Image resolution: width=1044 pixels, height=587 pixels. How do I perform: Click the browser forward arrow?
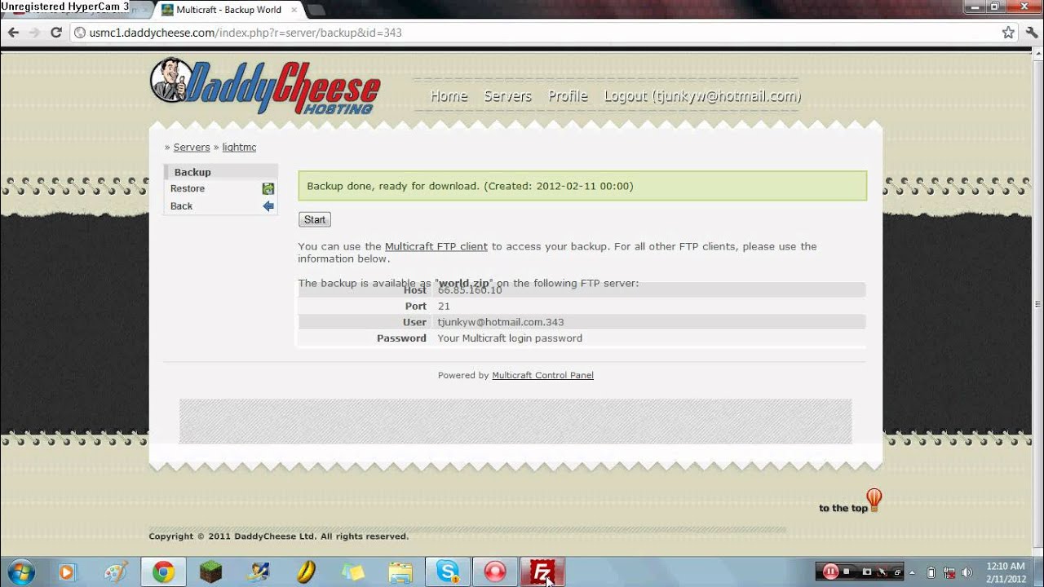34,33
